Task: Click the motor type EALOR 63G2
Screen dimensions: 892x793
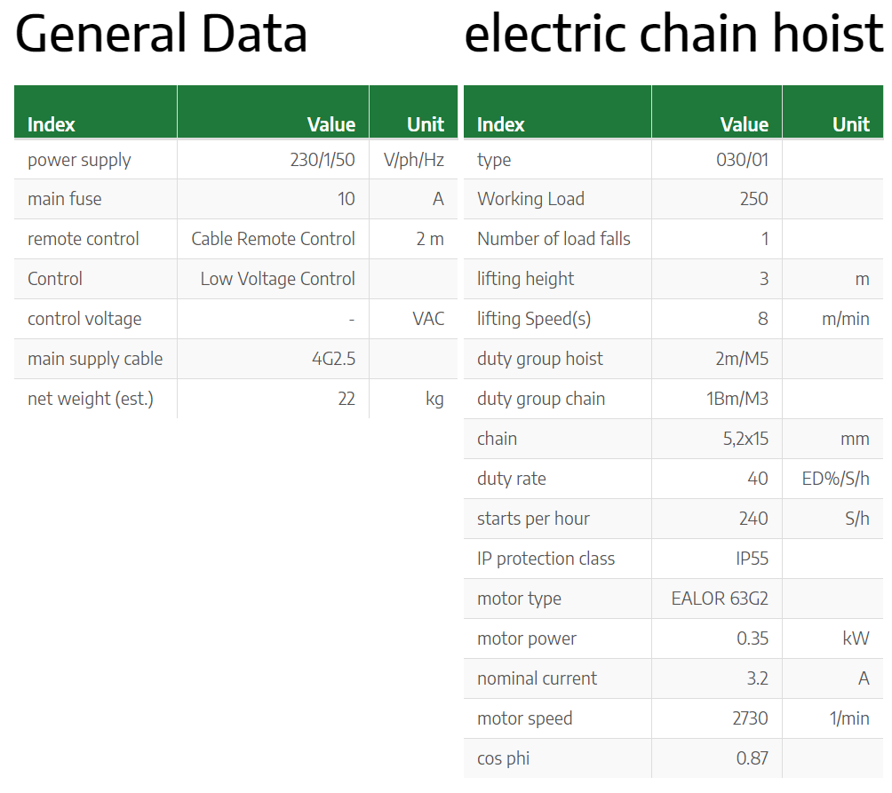Action: pyautogui.click(x=720, y=599)
